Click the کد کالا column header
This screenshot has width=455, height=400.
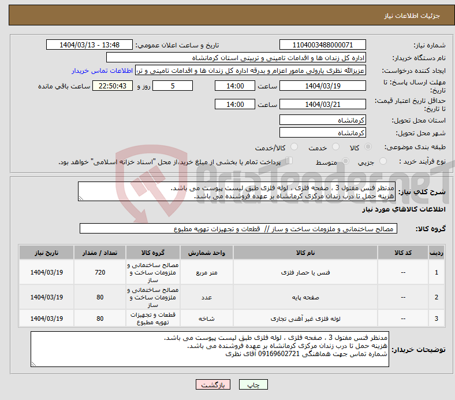tap(403, 253)
